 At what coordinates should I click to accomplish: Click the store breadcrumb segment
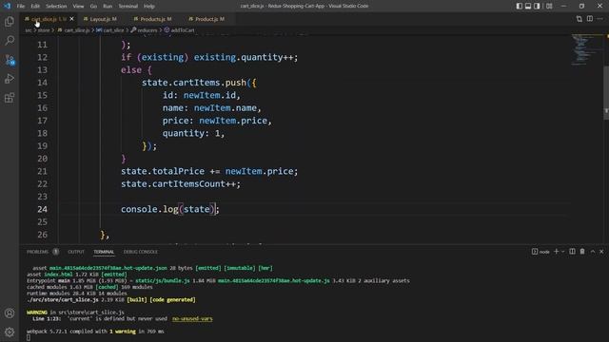[x=44, y=29]
